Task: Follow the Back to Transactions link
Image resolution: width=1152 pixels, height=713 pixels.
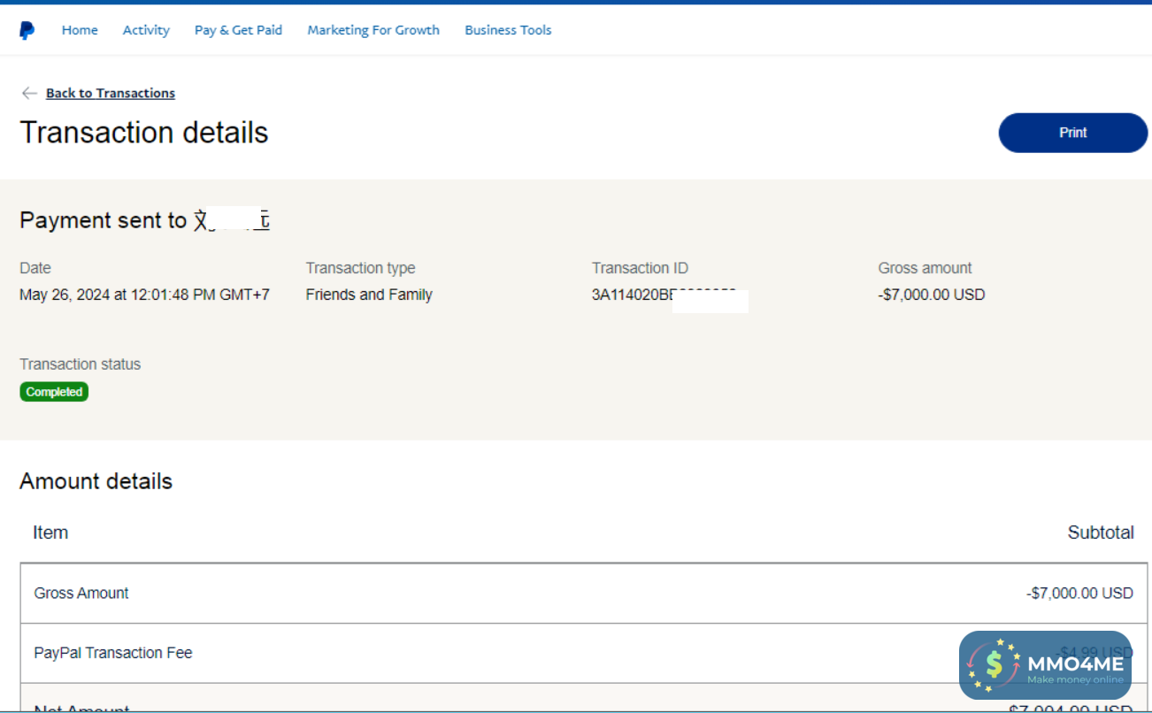Action: coord(111,93)
